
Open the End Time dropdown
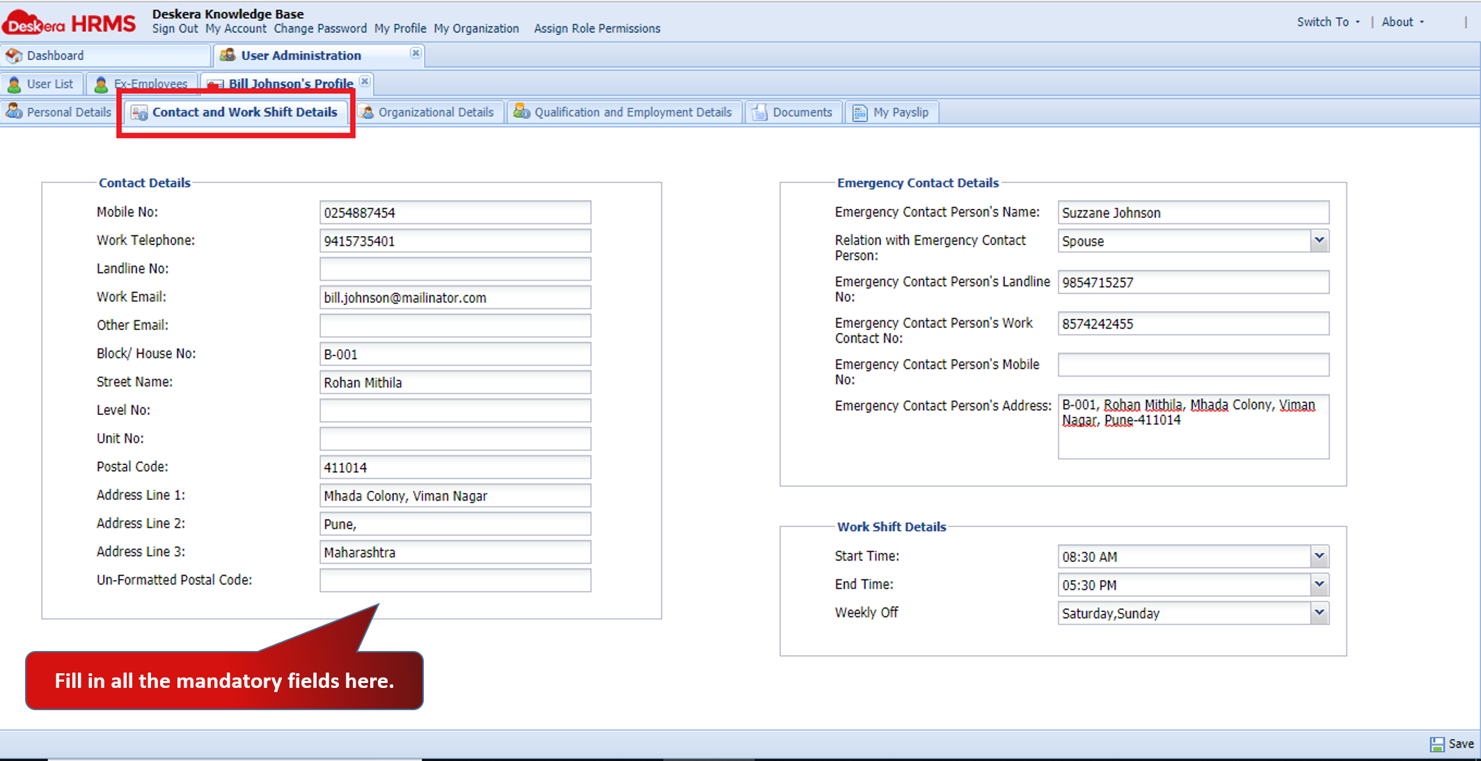click(1319, 585)
